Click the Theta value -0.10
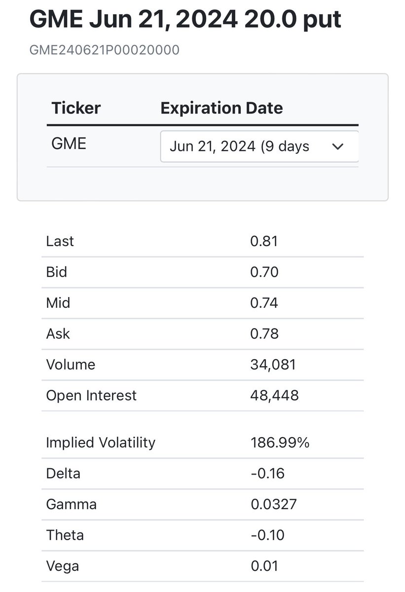The height and width of the screenshot is (592, 405). point(267,535)
